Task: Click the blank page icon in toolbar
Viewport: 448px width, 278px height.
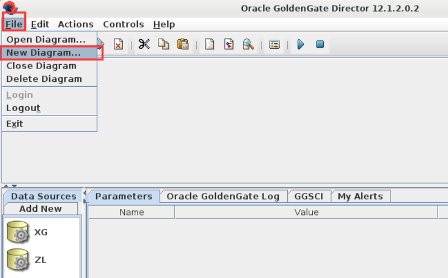Action: click(x=209, y=45)
